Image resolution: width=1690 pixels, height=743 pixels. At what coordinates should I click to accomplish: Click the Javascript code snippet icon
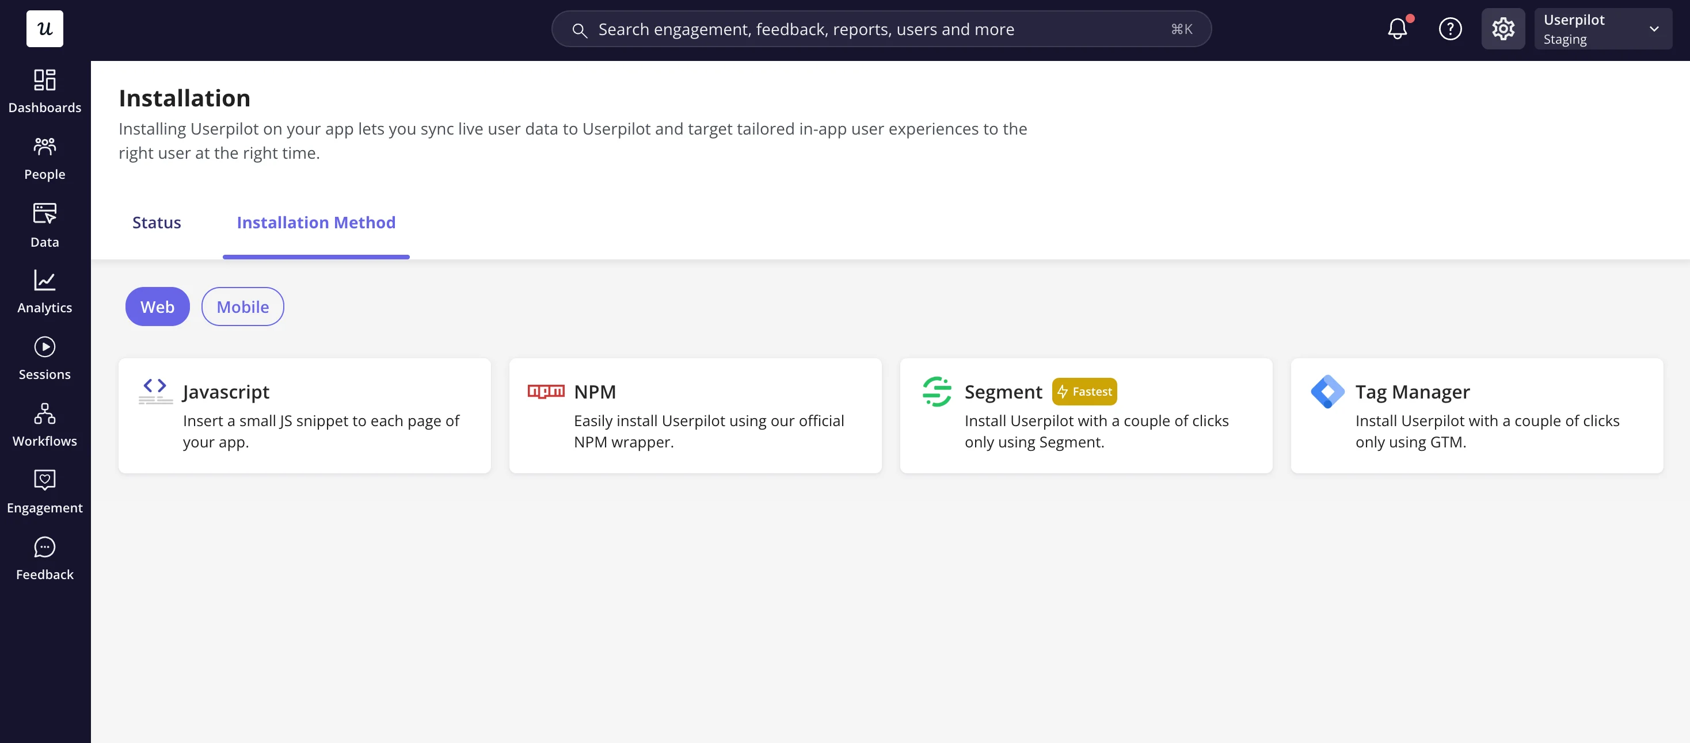(155, 391)
